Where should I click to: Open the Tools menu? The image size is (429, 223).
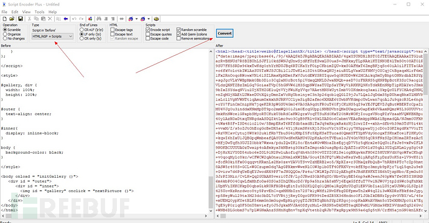[x=39, y=12]
